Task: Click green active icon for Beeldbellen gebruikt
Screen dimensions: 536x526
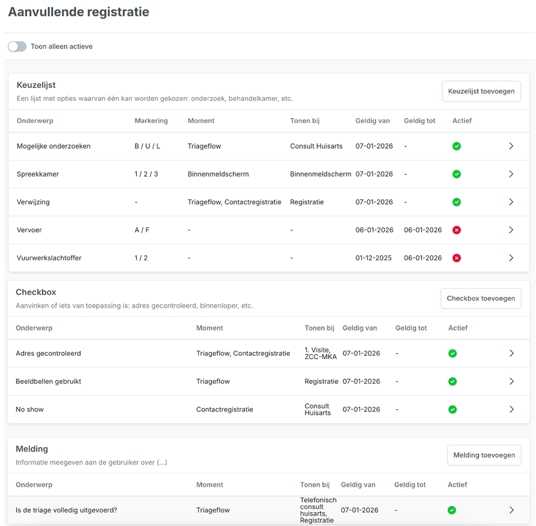Action: click(453, 382)
